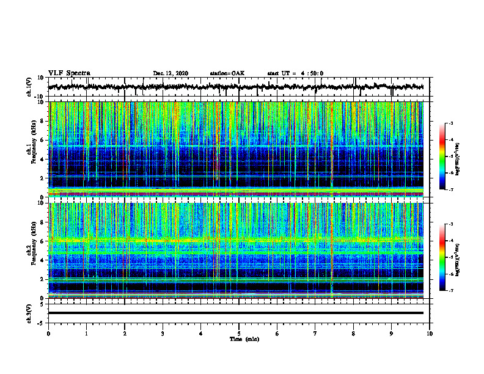Click the ch.1 spectrogram panel
Screen dimensions: 484x374
pos(235,149)
